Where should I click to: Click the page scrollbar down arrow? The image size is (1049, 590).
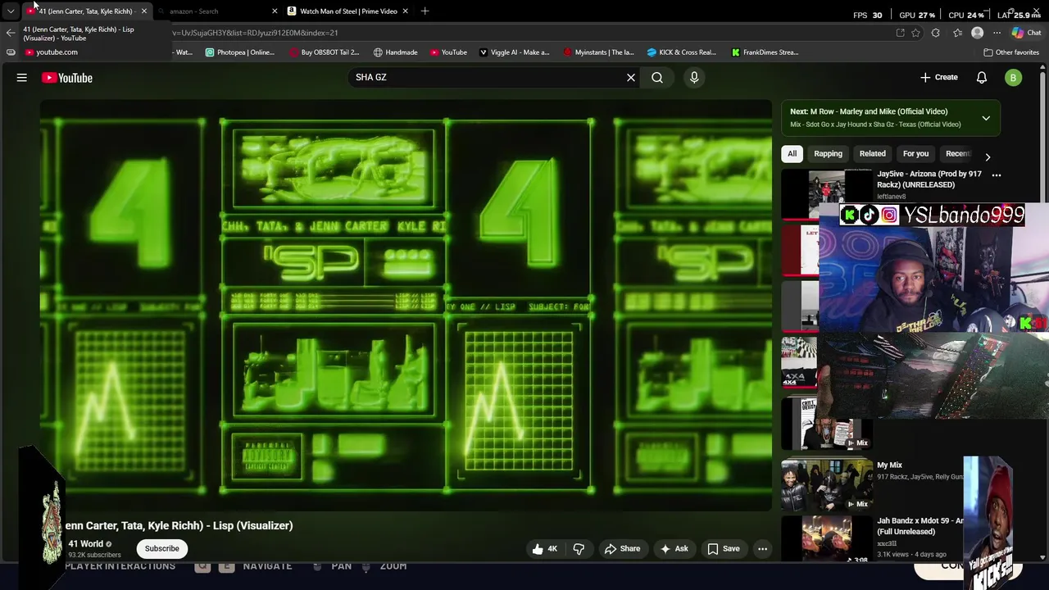tap(1043, 557)
